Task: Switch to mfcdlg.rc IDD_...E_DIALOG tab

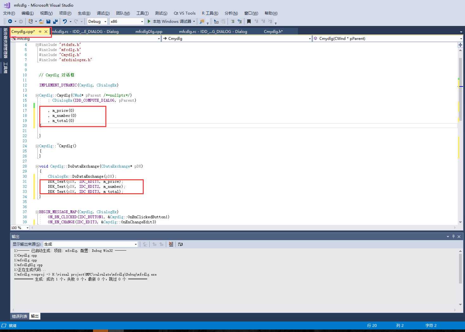Action: (x=85, y=32)
